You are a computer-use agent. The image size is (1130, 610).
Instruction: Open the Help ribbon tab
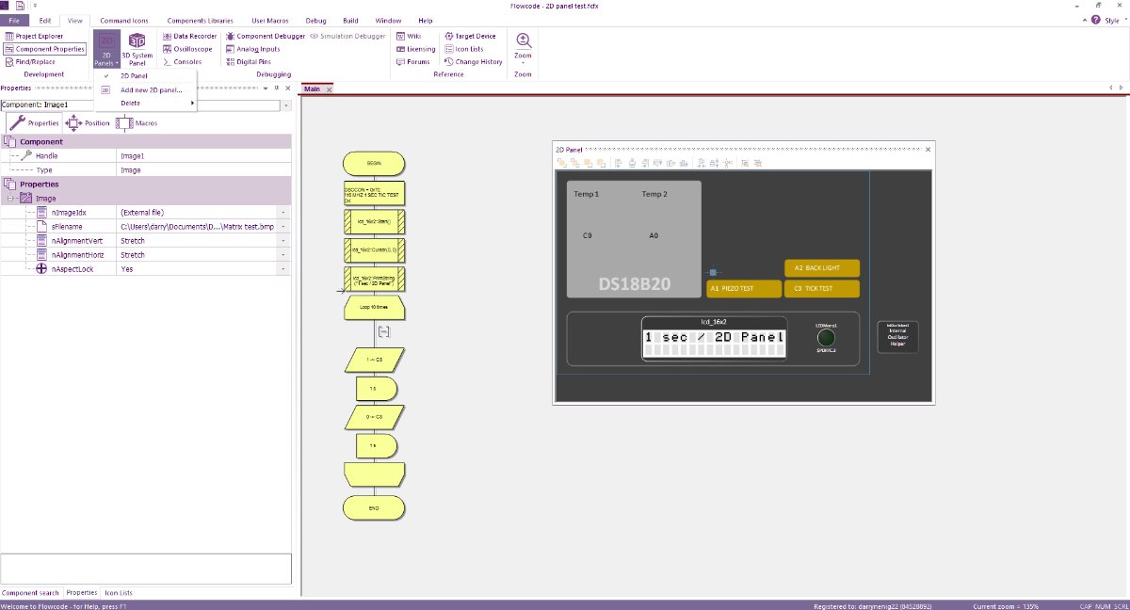coord(426,20)
